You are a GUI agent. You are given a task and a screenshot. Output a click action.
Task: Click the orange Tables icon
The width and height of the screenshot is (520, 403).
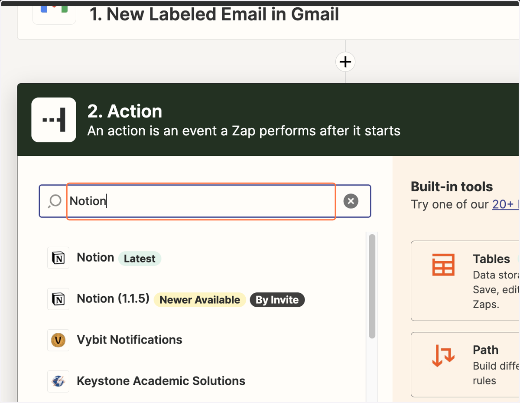(443, 265)
